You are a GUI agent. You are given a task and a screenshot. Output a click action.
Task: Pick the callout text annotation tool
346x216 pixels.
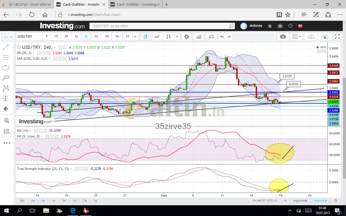pos(5,78)
